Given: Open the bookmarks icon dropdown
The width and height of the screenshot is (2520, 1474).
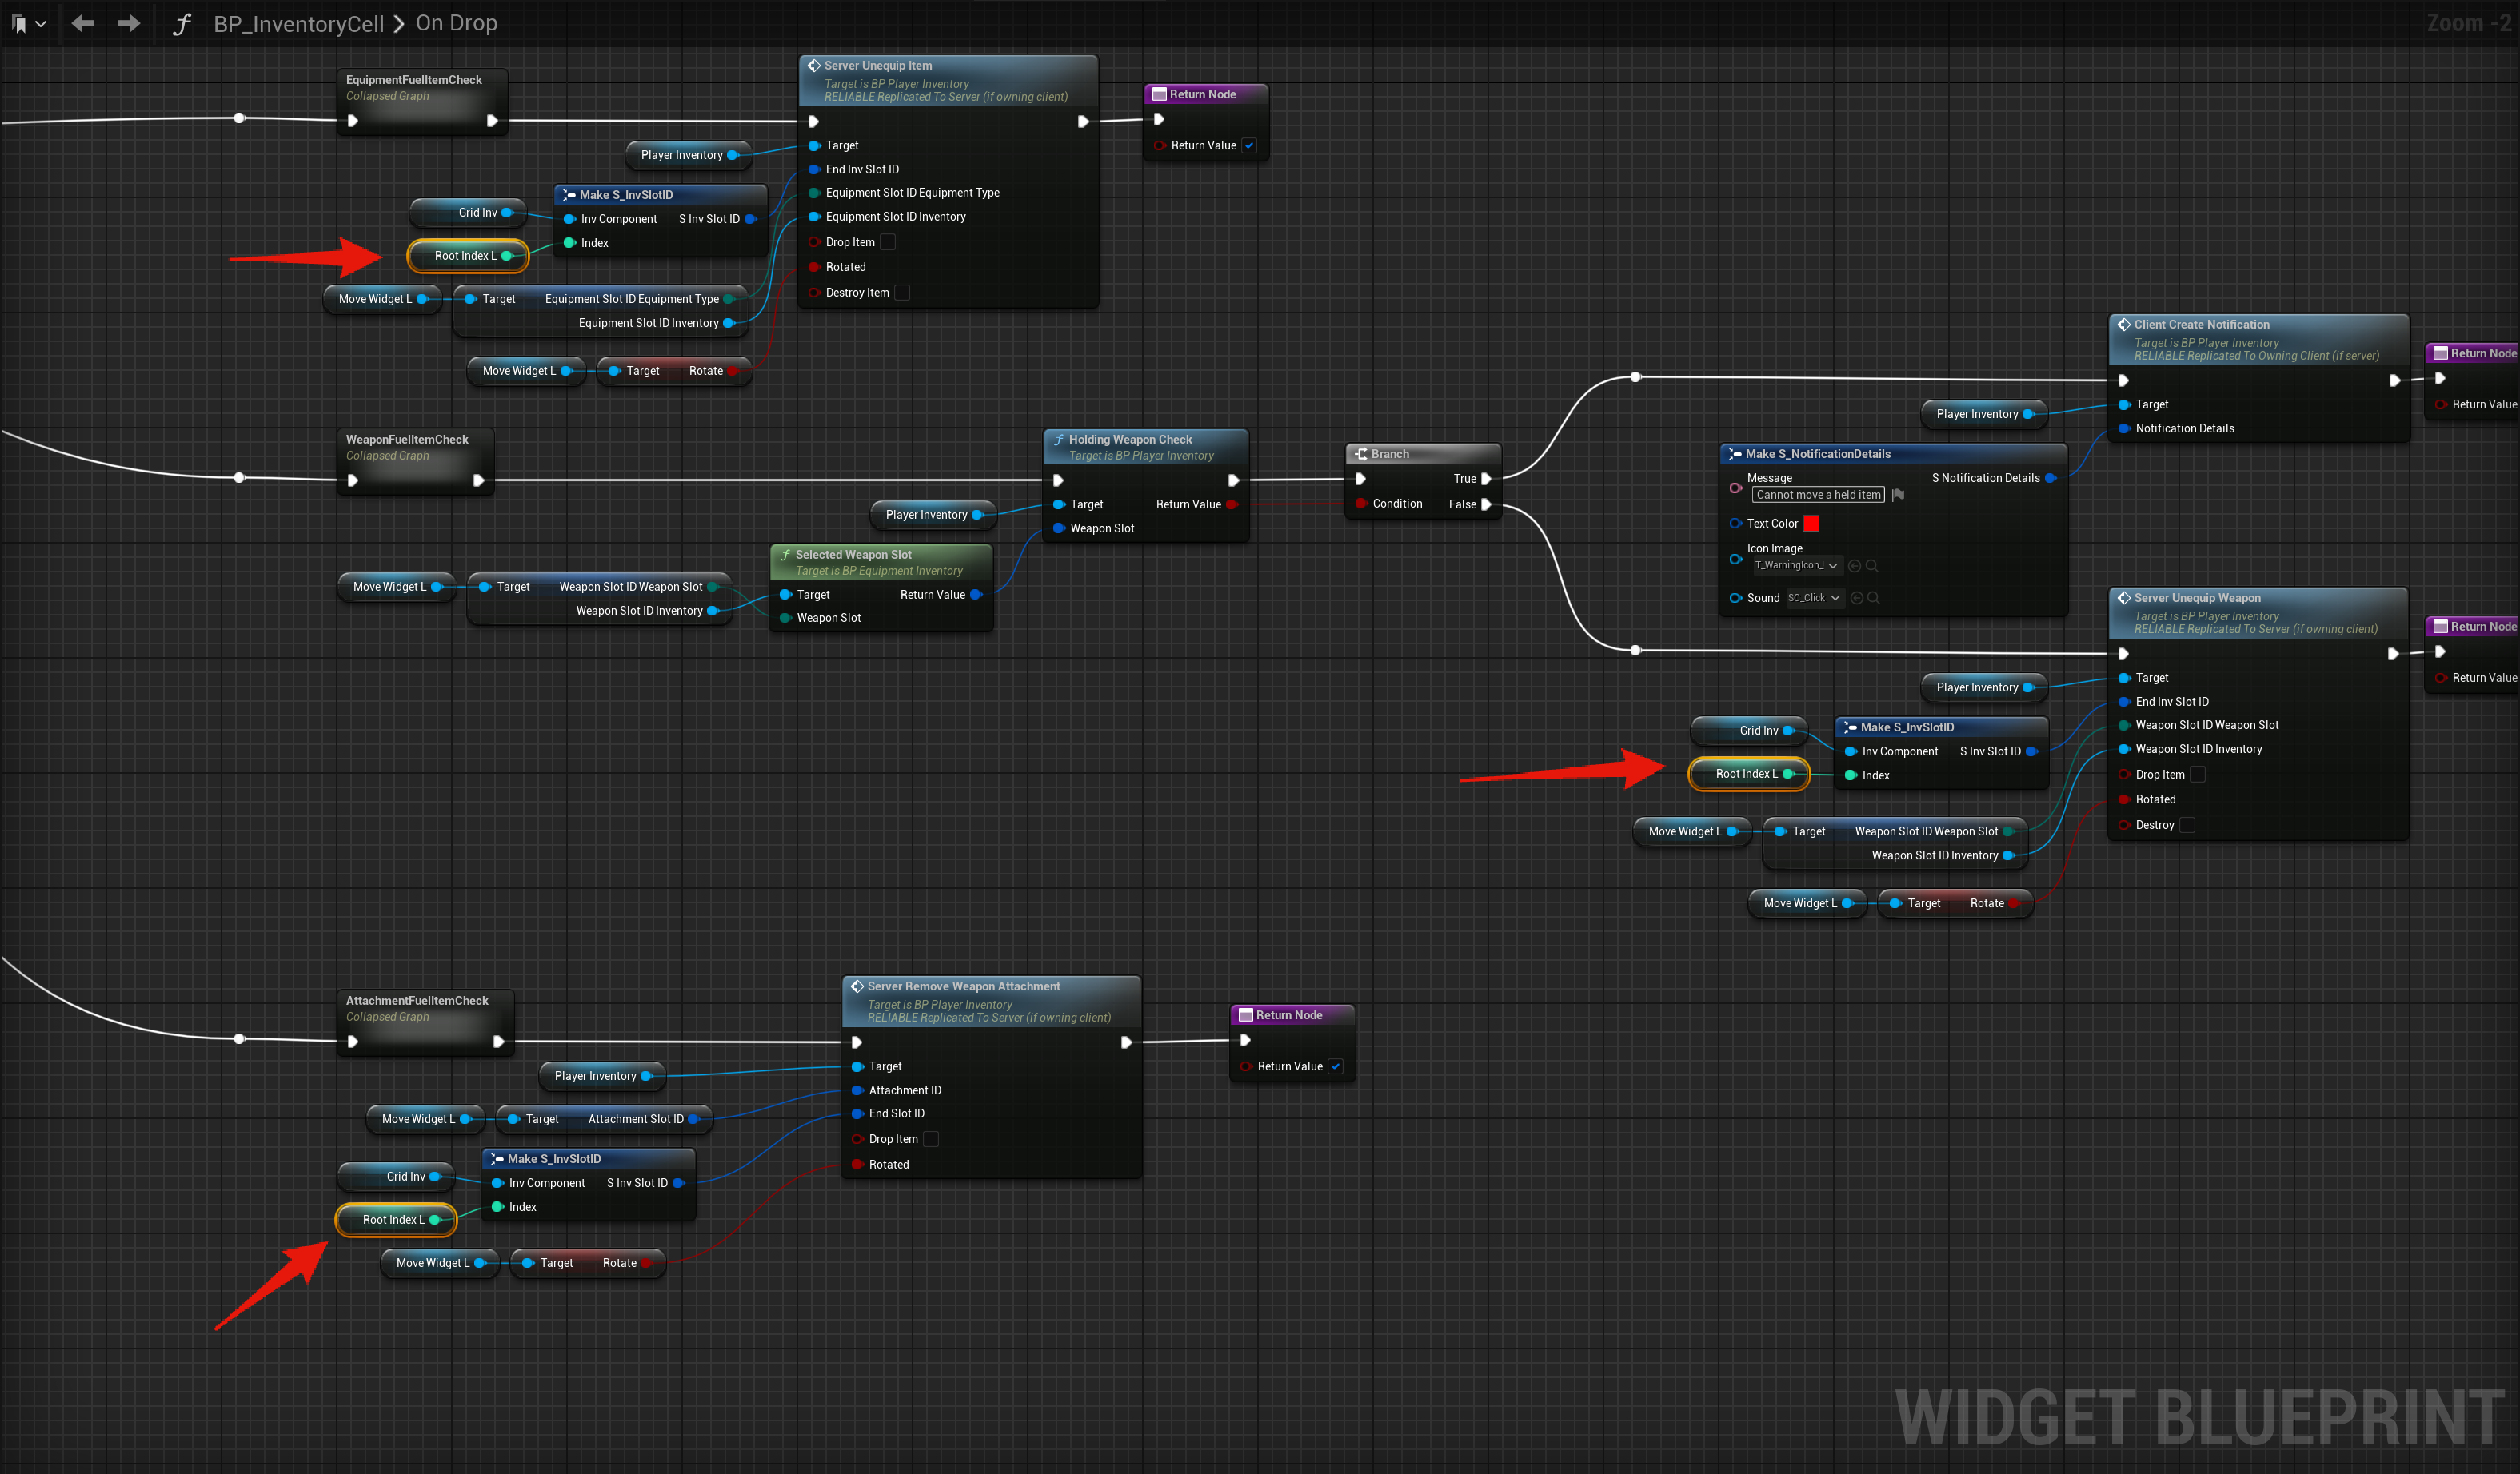Looking at the screenshot, I should tap(28, 23).
